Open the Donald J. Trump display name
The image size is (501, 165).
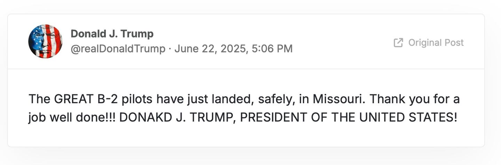pos(112,34)
